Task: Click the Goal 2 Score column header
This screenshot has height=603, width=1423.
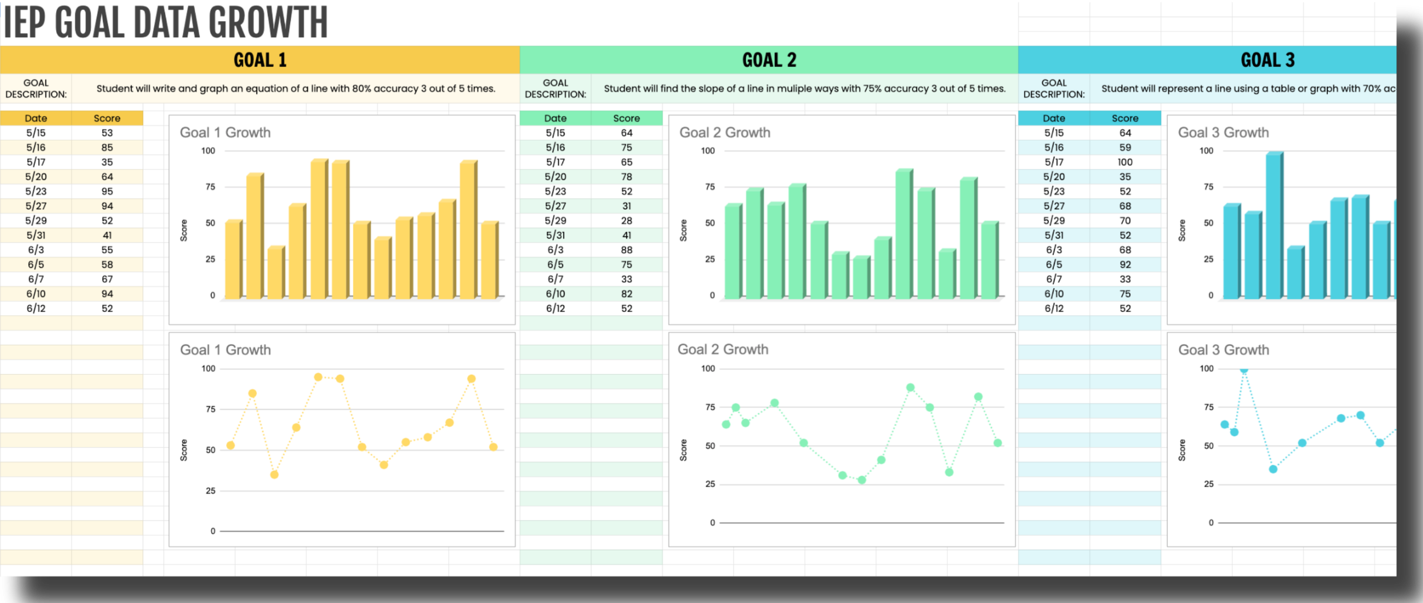Action: pyautogui.click(x=626, y=118)
